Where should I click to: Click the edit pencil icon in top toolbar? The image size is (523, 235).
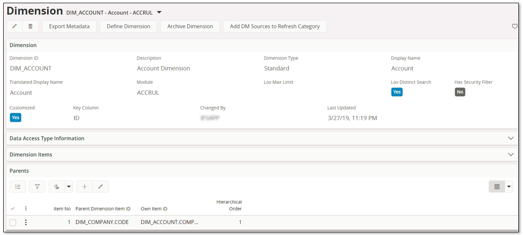[x=14, y=27]
